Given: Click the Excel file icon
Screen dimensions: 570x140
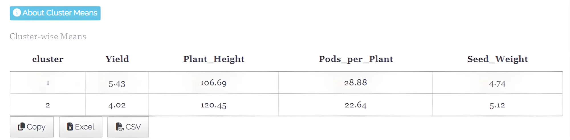Looking at the screenshot, I should pyautogui.click(x=70, y=127).
